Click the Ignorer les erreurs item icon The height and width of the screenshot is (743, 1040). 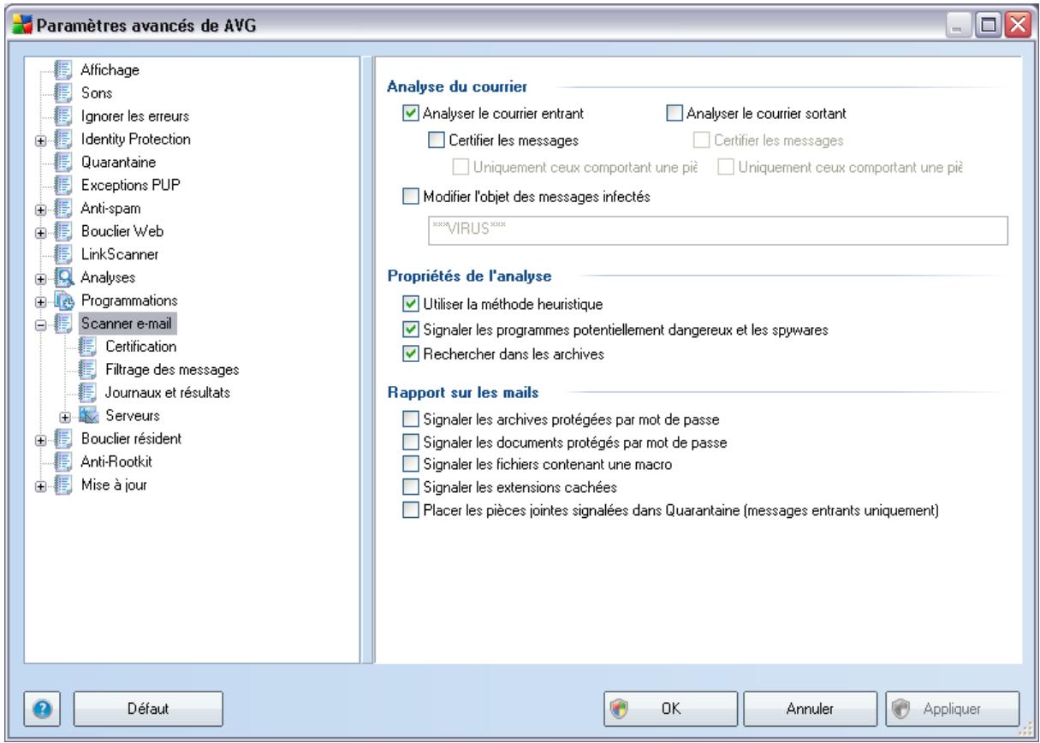pos(62,115)
